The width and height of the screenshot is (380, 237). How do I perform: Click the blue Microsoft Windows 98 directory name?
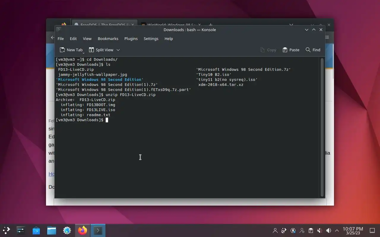point(100,79)
